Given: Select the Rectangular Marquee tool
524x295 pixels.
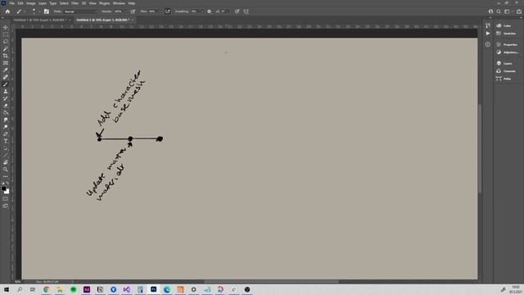Looking at the screenshot, I should click(x=6, y=34).
